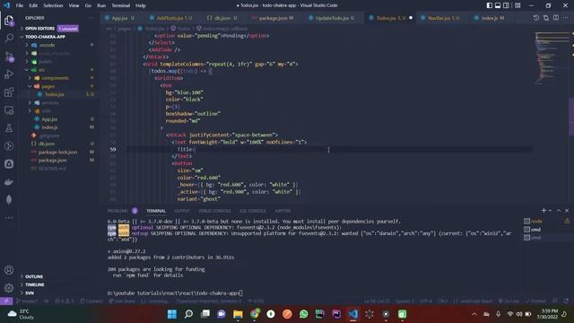
Task: Open the Source Control view
Action: point(9,57)
